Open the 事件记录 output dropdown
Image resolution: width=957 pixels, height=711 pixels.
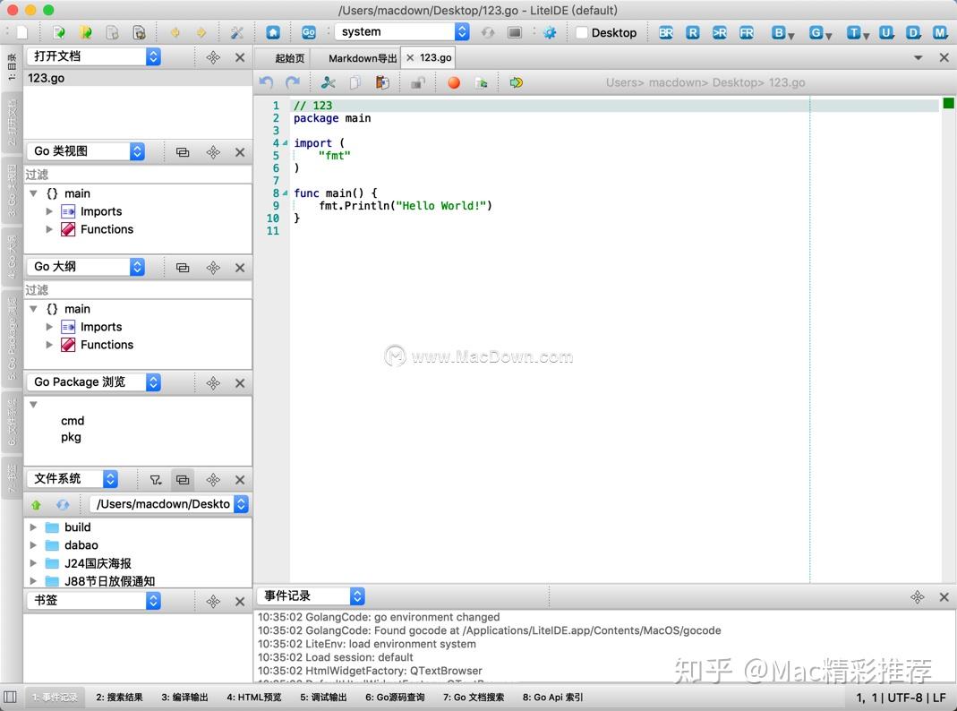coord(312,595)
